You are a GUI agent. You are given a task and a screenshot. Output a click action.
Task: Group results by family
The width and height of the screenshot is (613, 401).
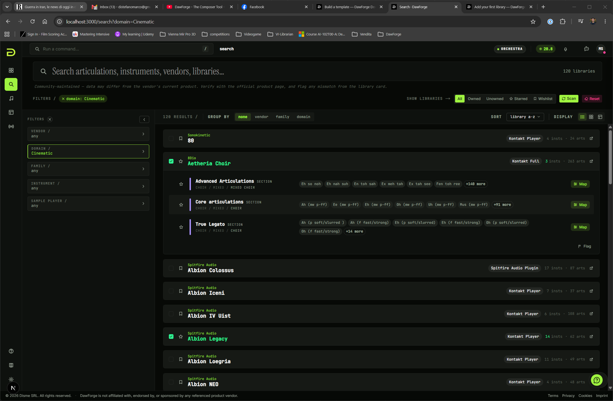[282, 117]
